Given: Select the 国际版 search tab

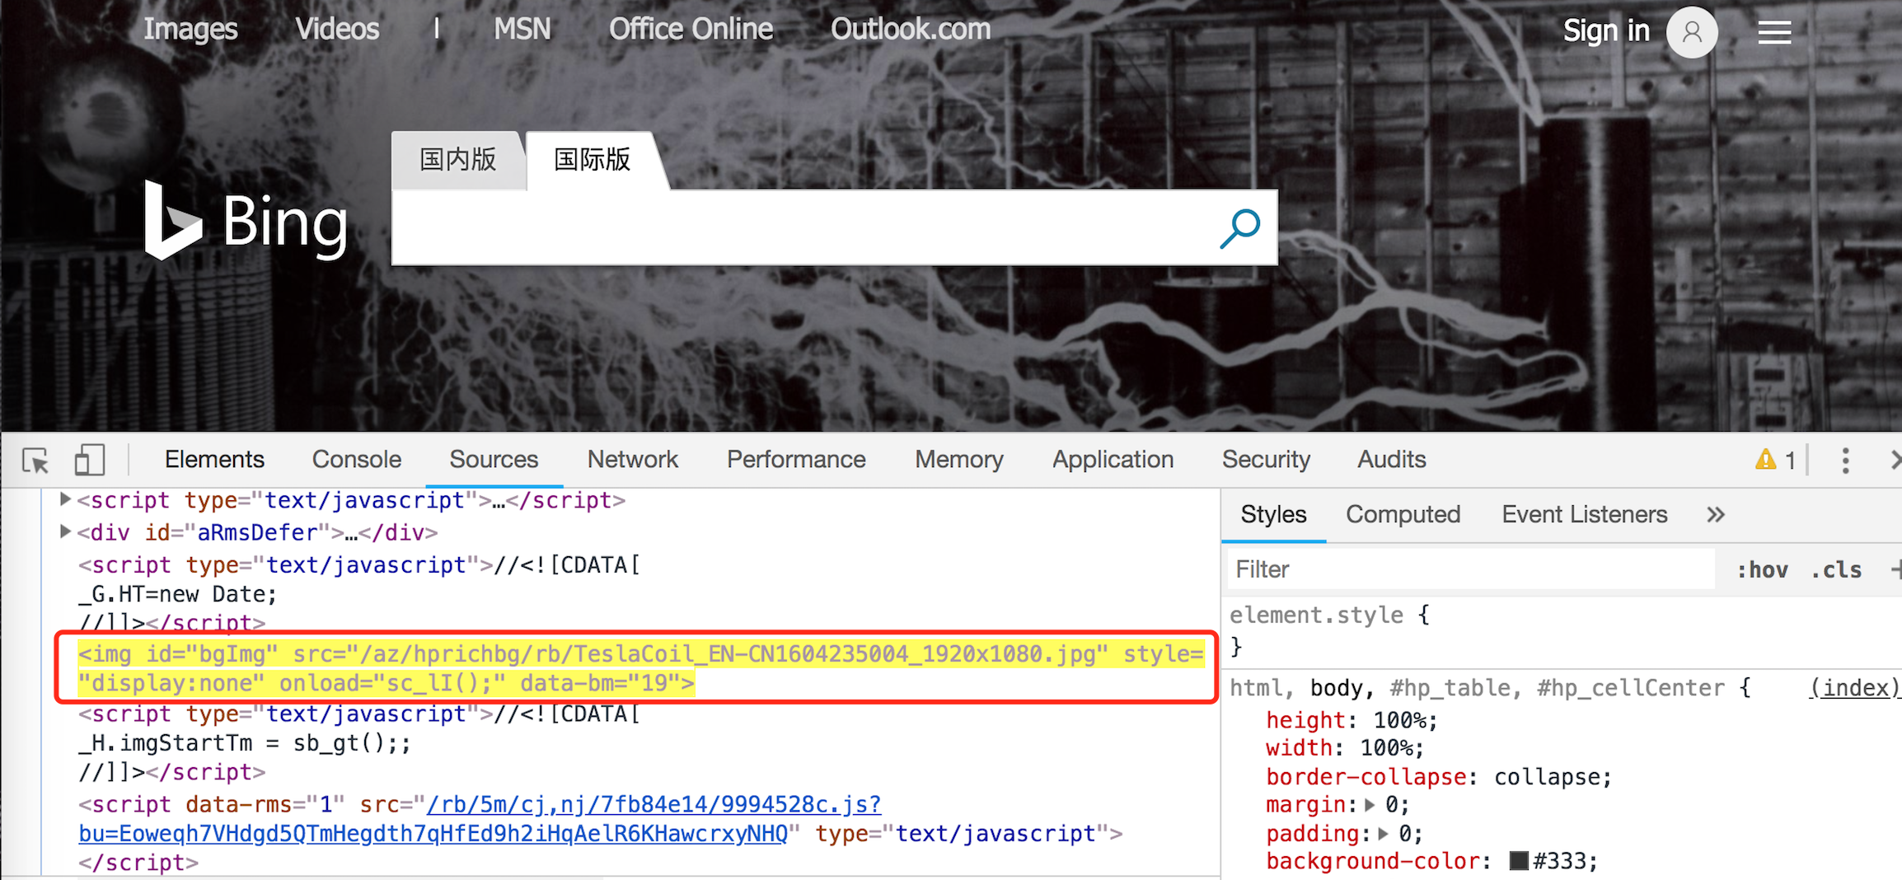Looking at the screenshot, I should 593,160.
